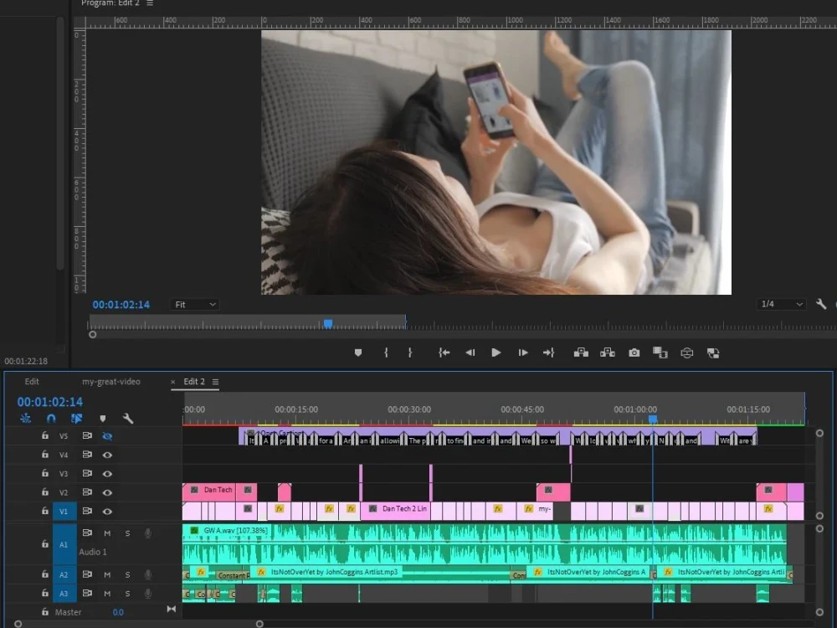Toggle V2 track visibility eye
Image resolution: width=837 pixels, height=628 pixels.
click(107, 492)
